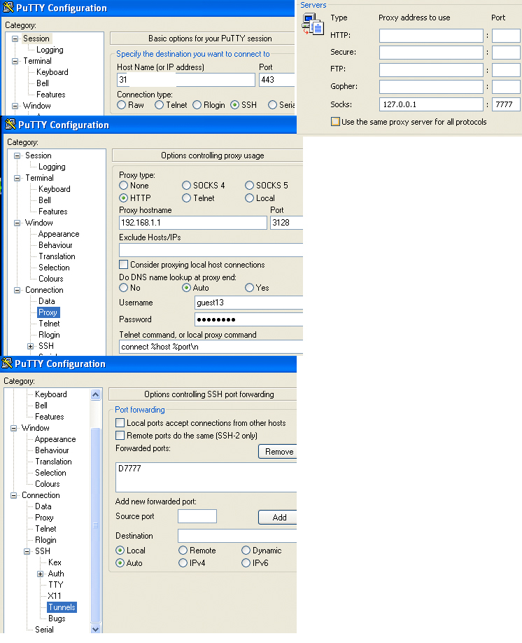Collapse SSH node in tunnels window tree
522x643 pixels.
27,551
